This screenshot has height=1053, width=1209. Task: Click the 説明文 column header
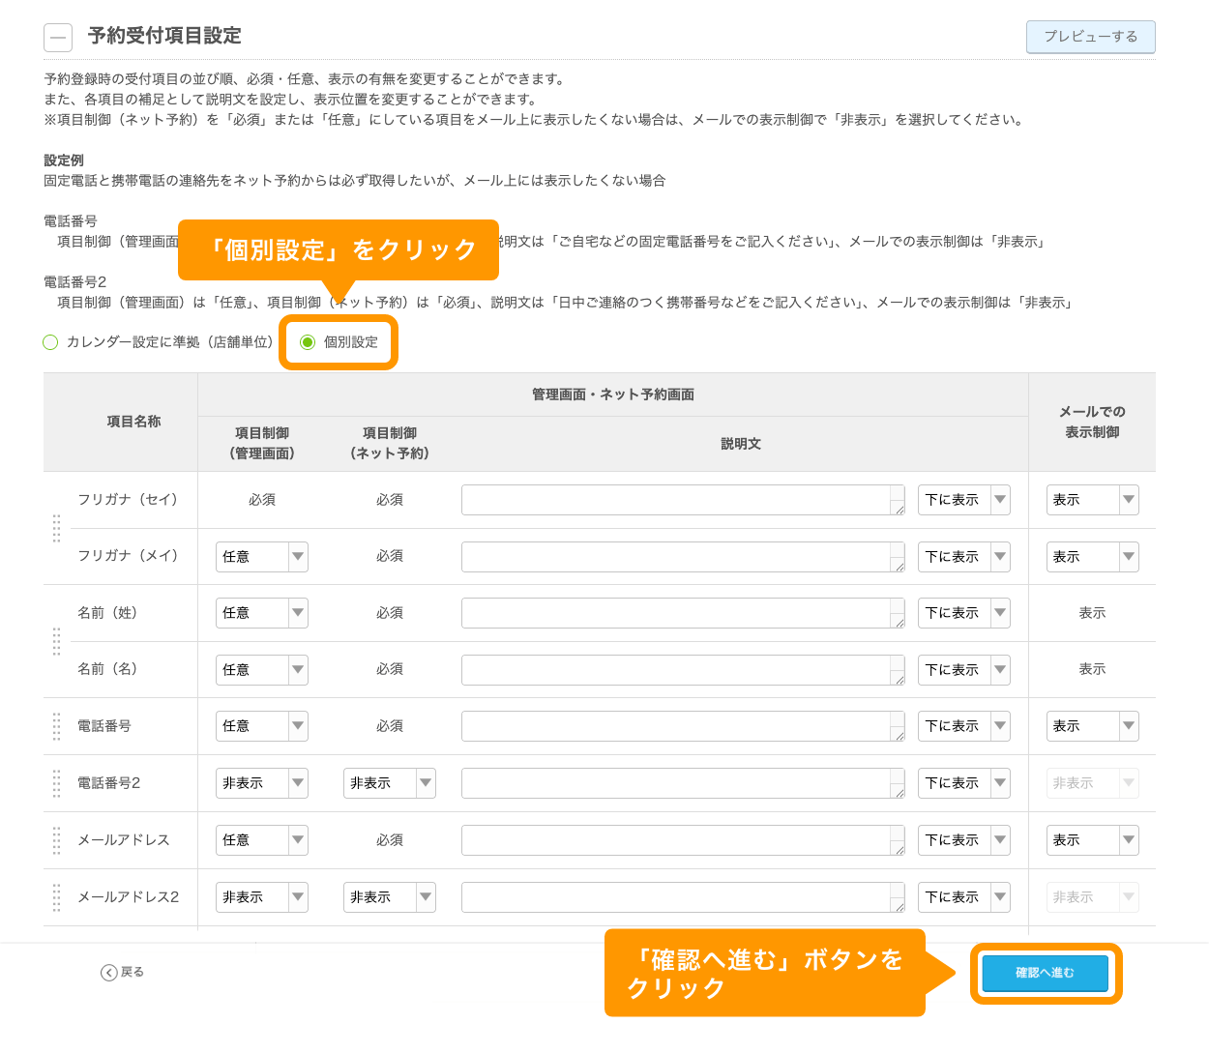(x=741, y=444)
